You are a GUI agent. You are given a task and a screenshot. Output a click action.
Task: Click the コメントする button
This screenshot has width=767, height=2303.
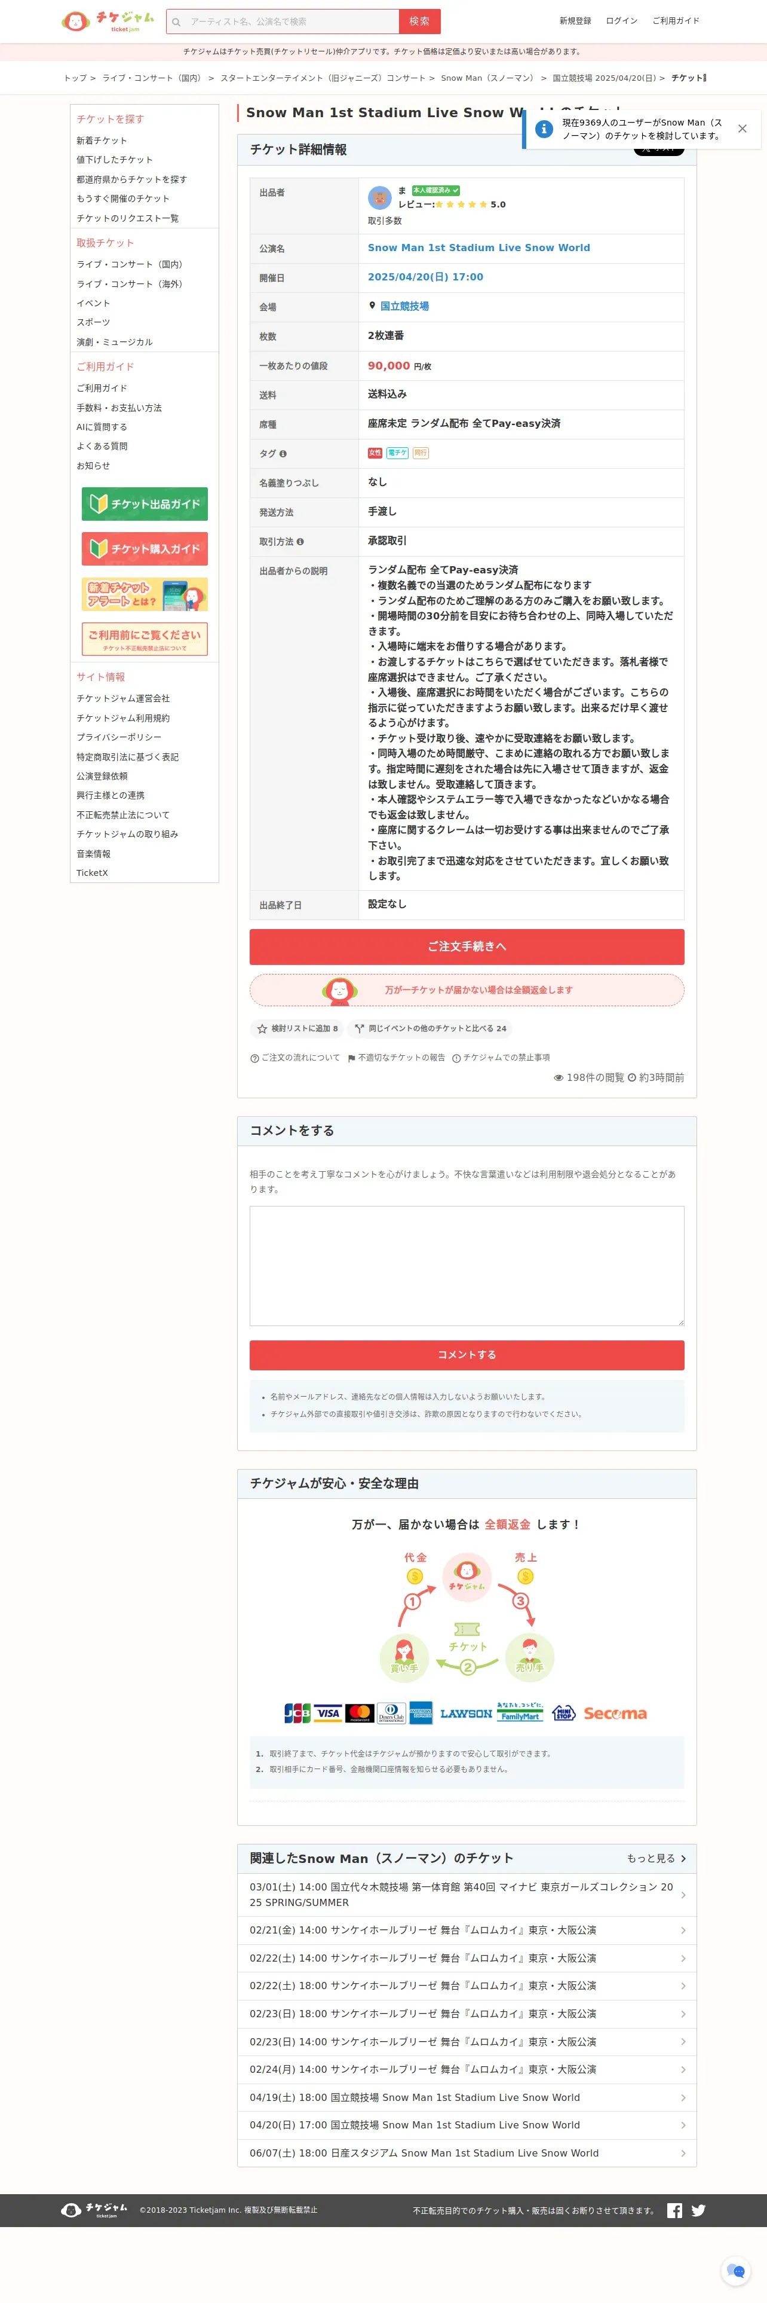(467, 1355)
